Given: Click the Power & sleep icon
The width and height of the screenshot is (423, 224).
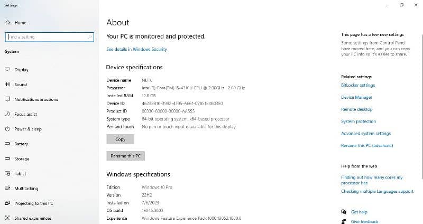Looking at the screenshot, I should 7,129.
